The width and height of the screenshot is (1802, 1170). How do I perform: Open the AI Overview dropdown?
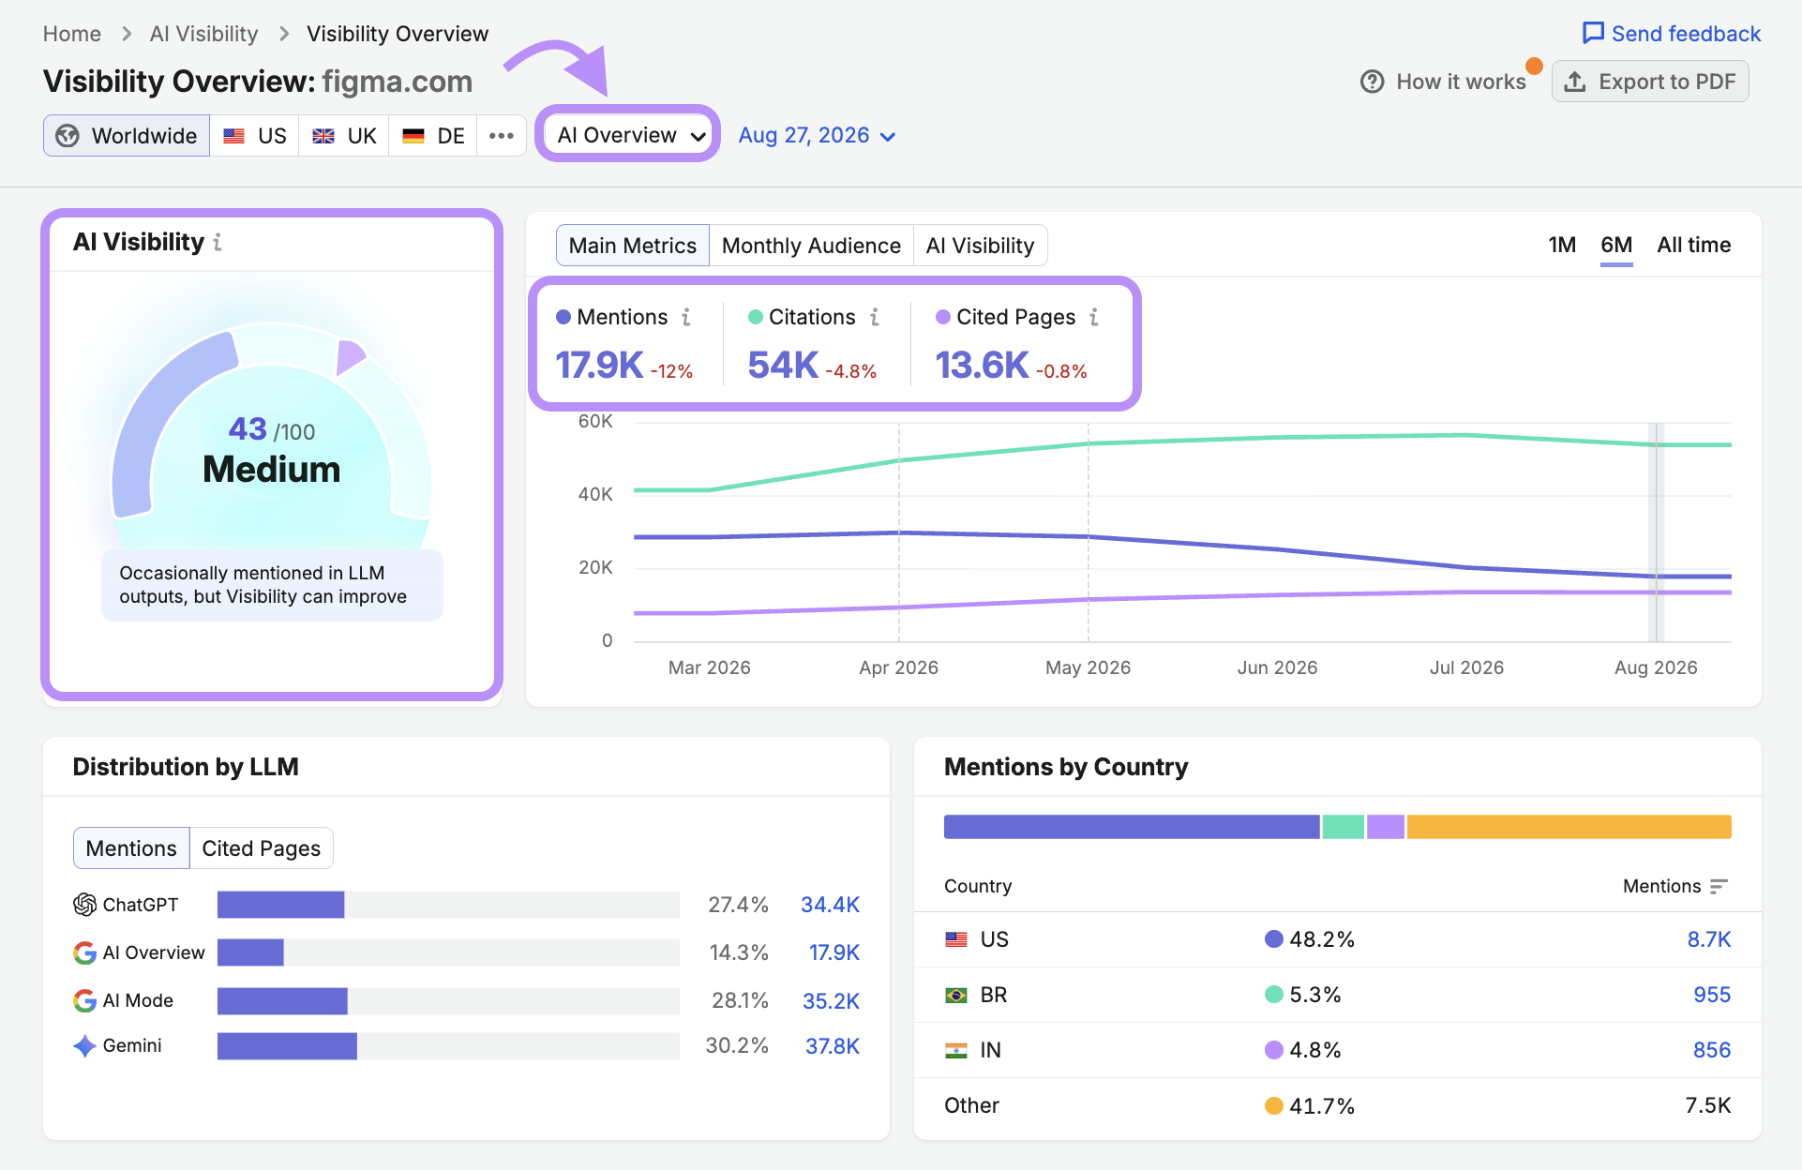[628, 135]
